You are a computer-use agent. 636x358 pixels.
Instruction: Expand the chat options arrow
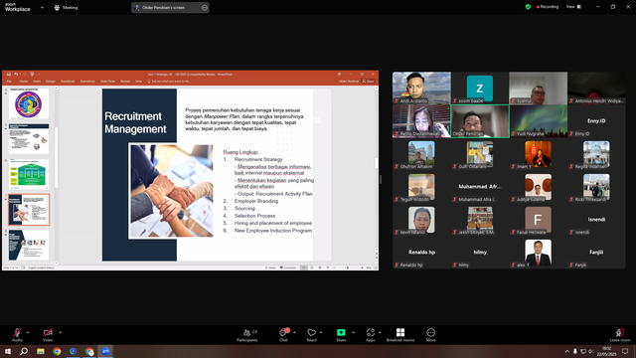point(294,332)
